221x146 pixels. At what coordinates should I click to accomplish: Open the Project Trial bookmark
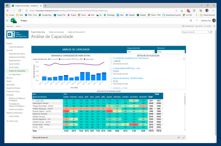59,15
